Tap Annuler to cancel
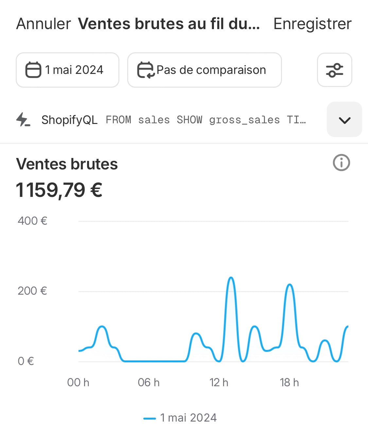 (x=44, y=24)
